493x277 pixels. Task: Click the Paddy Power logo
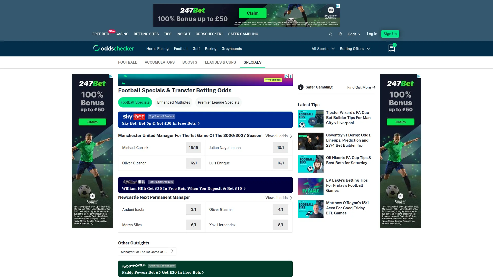134,266
